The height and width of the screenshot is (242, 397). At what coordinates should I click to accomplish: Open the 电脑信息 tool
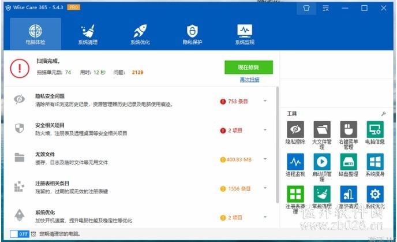(x=375, y=132)
